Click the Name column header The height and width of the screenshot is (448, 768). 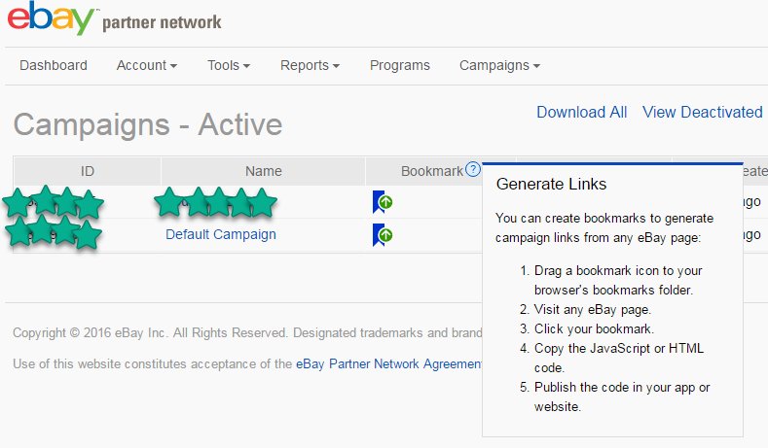pyautogui.click(x=264, y=171)
